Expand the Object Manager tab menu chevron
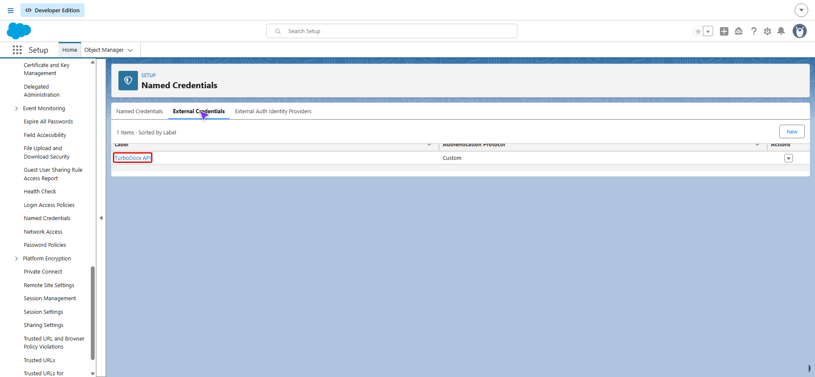 click(130, 50)
